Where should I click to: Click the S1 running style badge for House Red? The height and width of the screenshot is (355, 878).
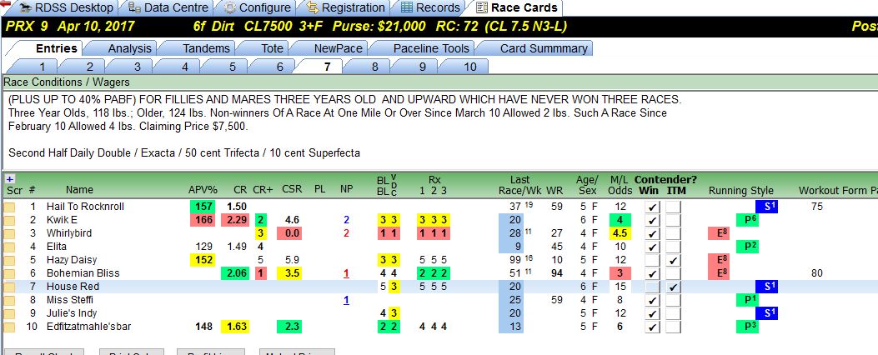point(766,287)
